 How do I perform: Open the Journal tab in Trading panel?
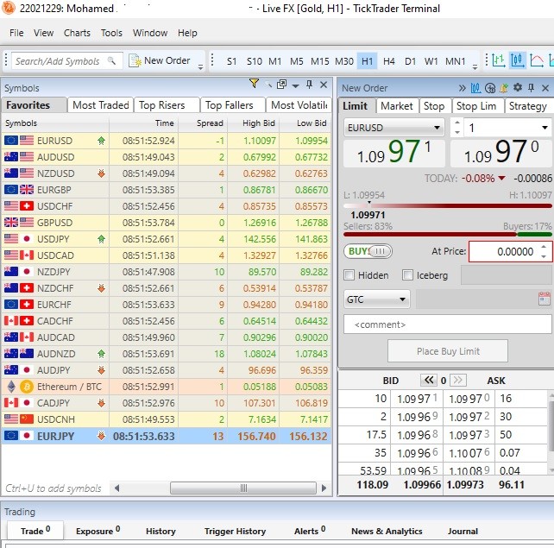(x=463, y=531)
